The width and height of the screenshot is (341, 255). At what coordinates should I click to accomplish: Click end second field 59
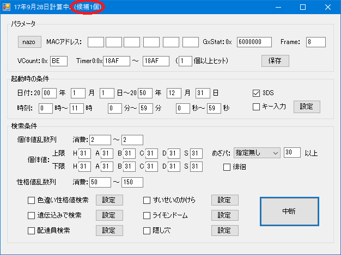(214, 108)
